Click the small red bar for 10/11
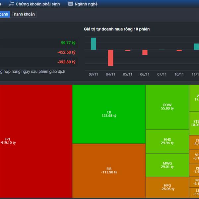Image resolution: width=199 pixels, height=199 pixels. pos(179,51)
